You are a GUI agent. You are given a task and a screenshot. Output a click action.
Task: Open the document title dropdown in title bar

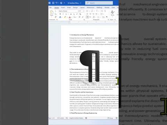tap(81, 3)
